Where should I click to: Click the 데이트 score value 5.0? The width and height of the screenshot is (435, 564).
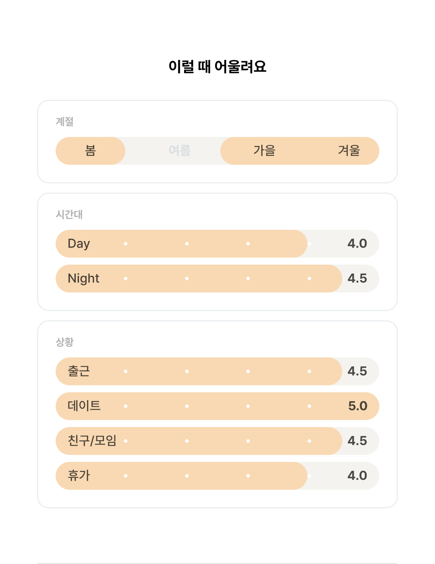pos(358,406)
